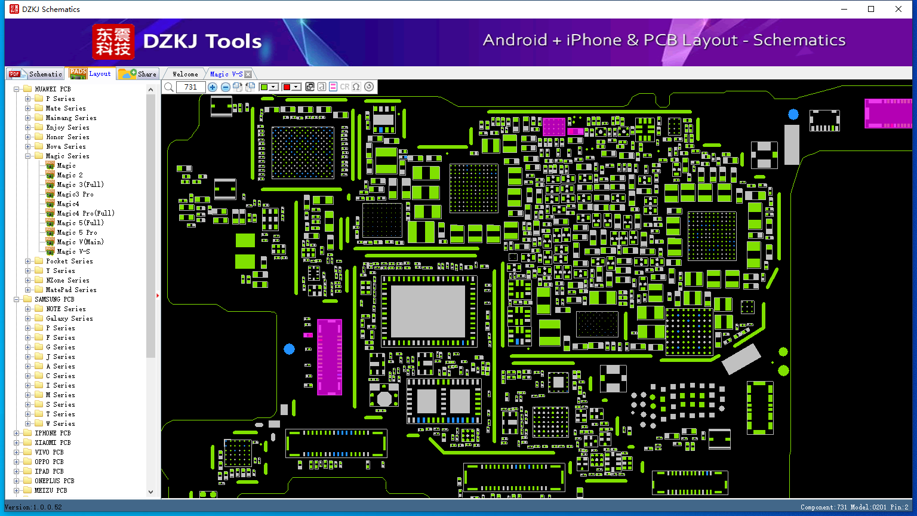Select the Magic V-S document tab

[x=226, y=74]
